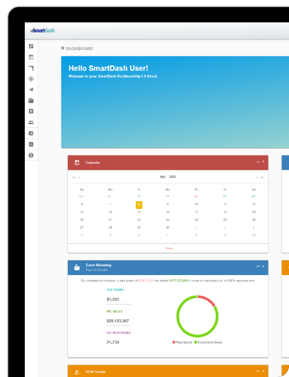Open the calendar icon in the sidebar
Image resolution: width=289 pixels, height=377 pixels.
tap(31, 57)
